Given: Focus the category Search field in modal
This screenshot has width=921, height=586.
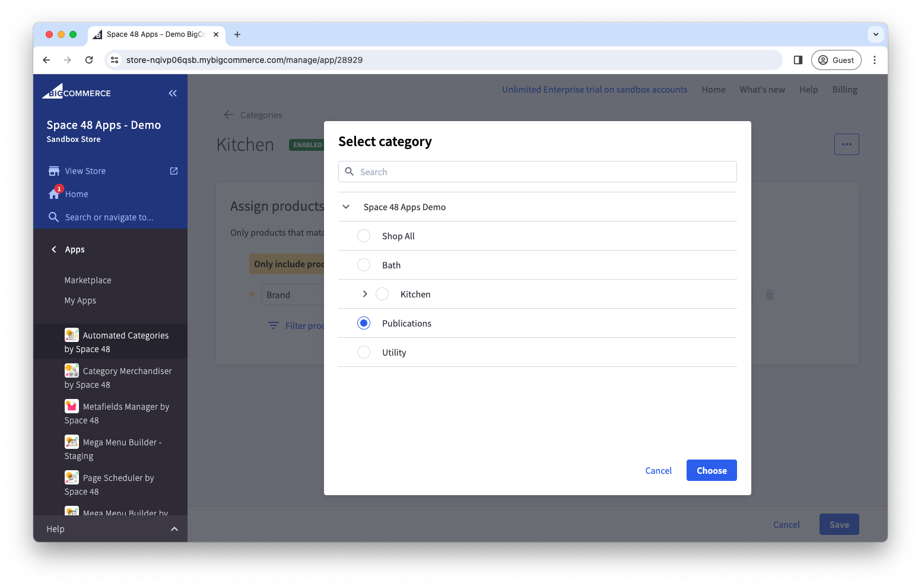Looking at the screenshot, I should coord(538,172).
